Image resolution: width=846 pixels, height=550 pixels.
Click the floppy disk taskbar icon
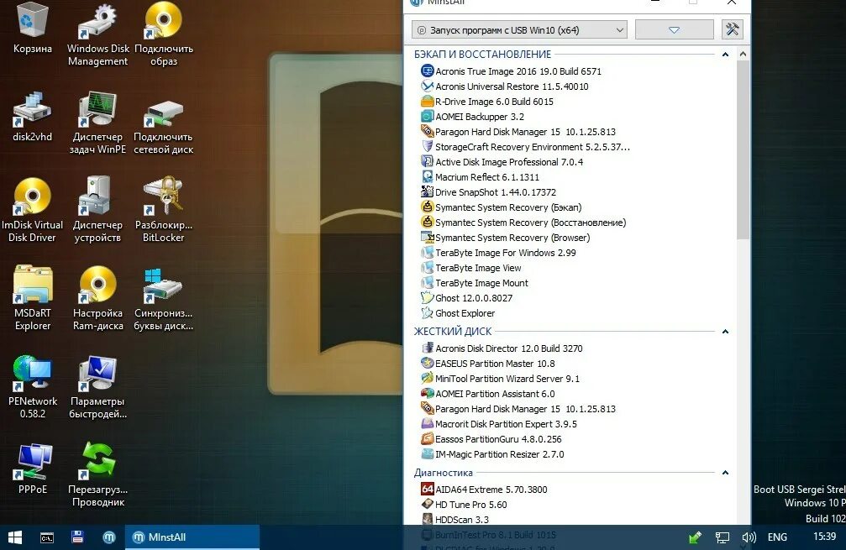[77, 537]
